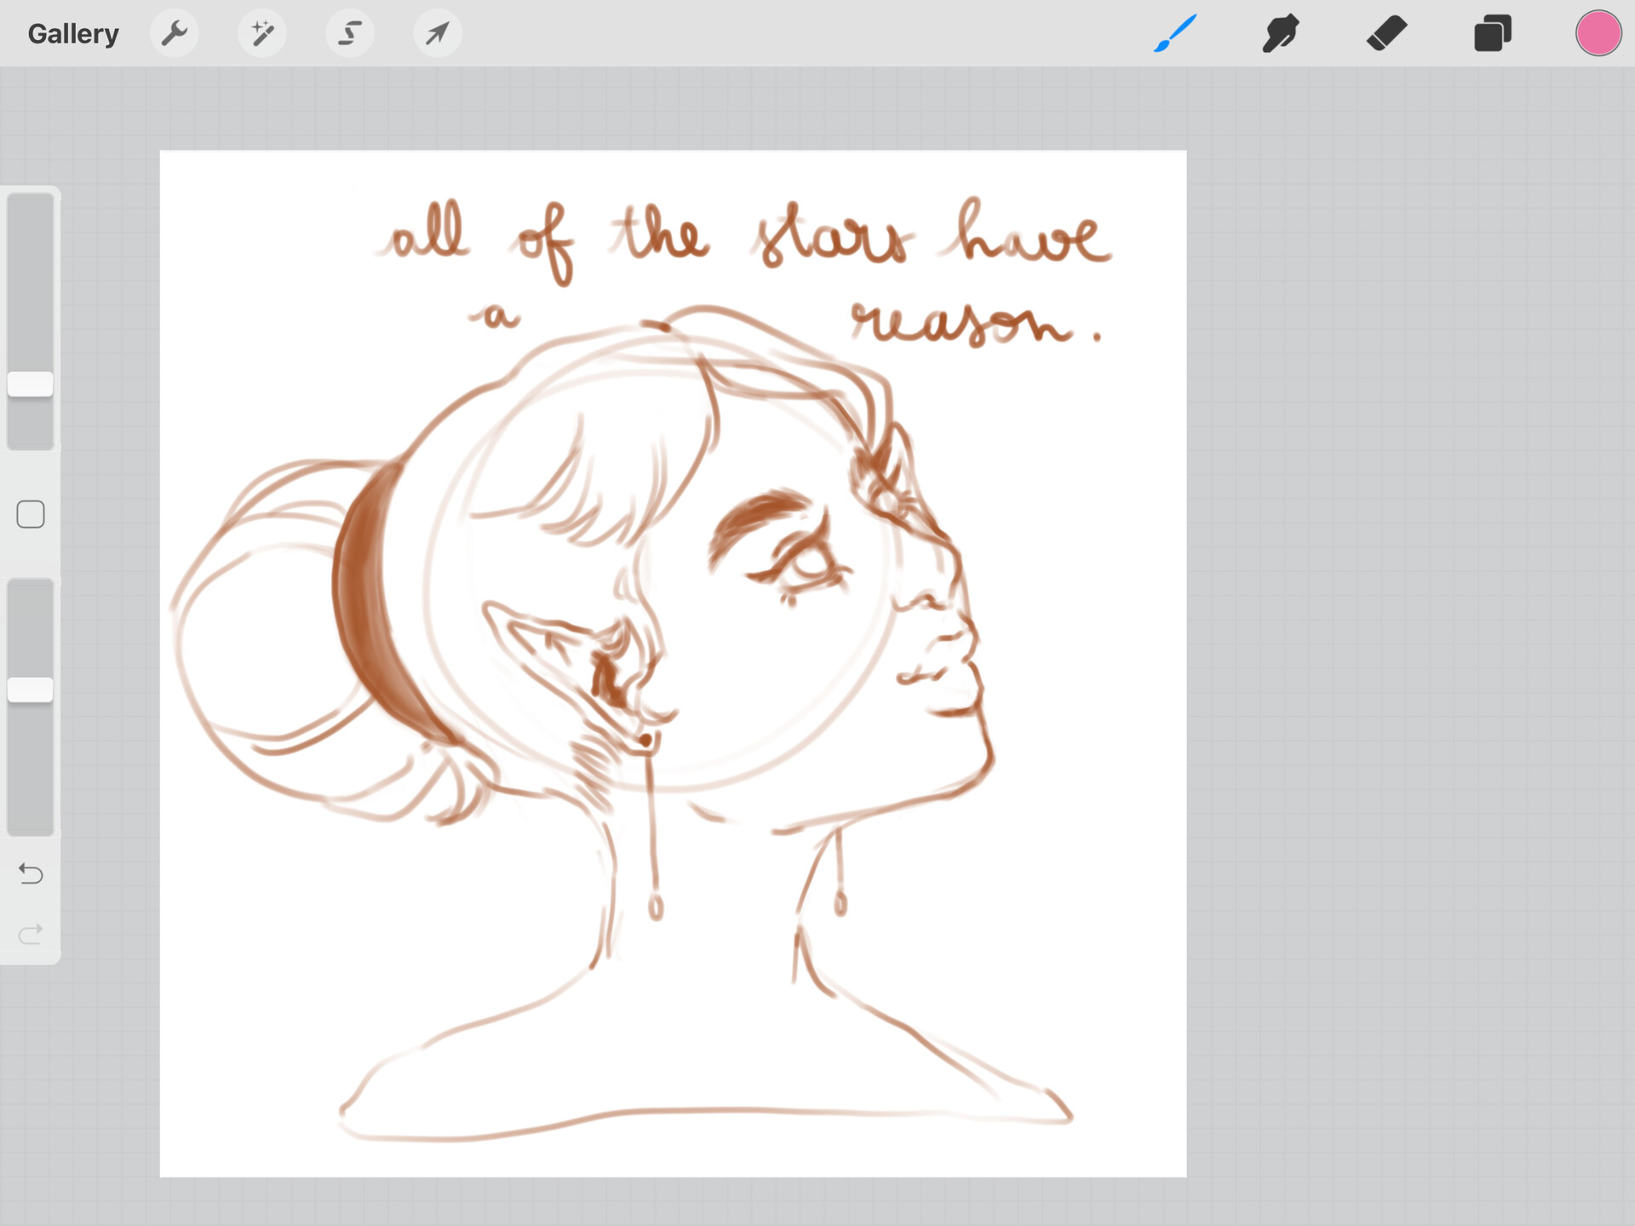Select the Eraser tool
The image size is (1635, 1226).
tap(1386, 32)
